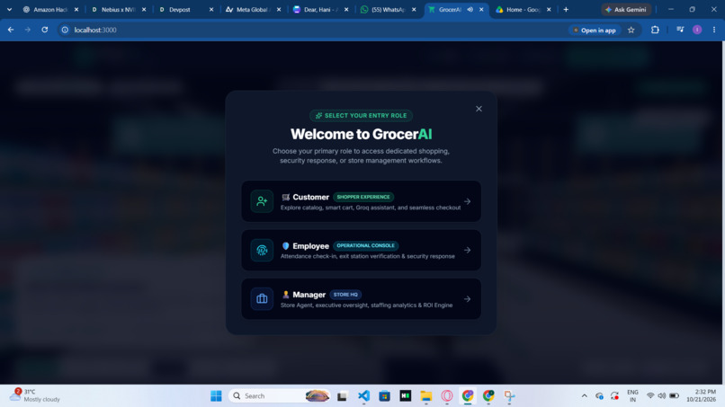Click the Manager briefcase icon
The image size is (725, 407).
pos(262,299)
